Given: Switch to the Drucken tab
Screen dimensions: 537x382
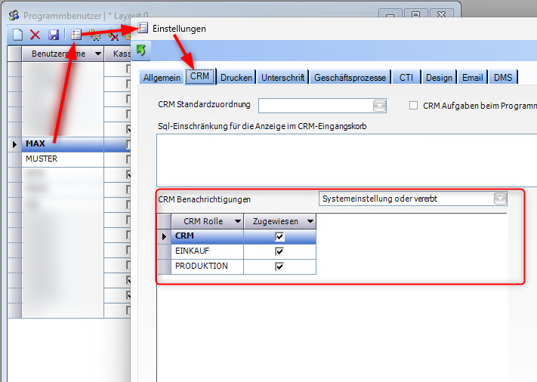Looking at the screenshot, I should 236,77.
